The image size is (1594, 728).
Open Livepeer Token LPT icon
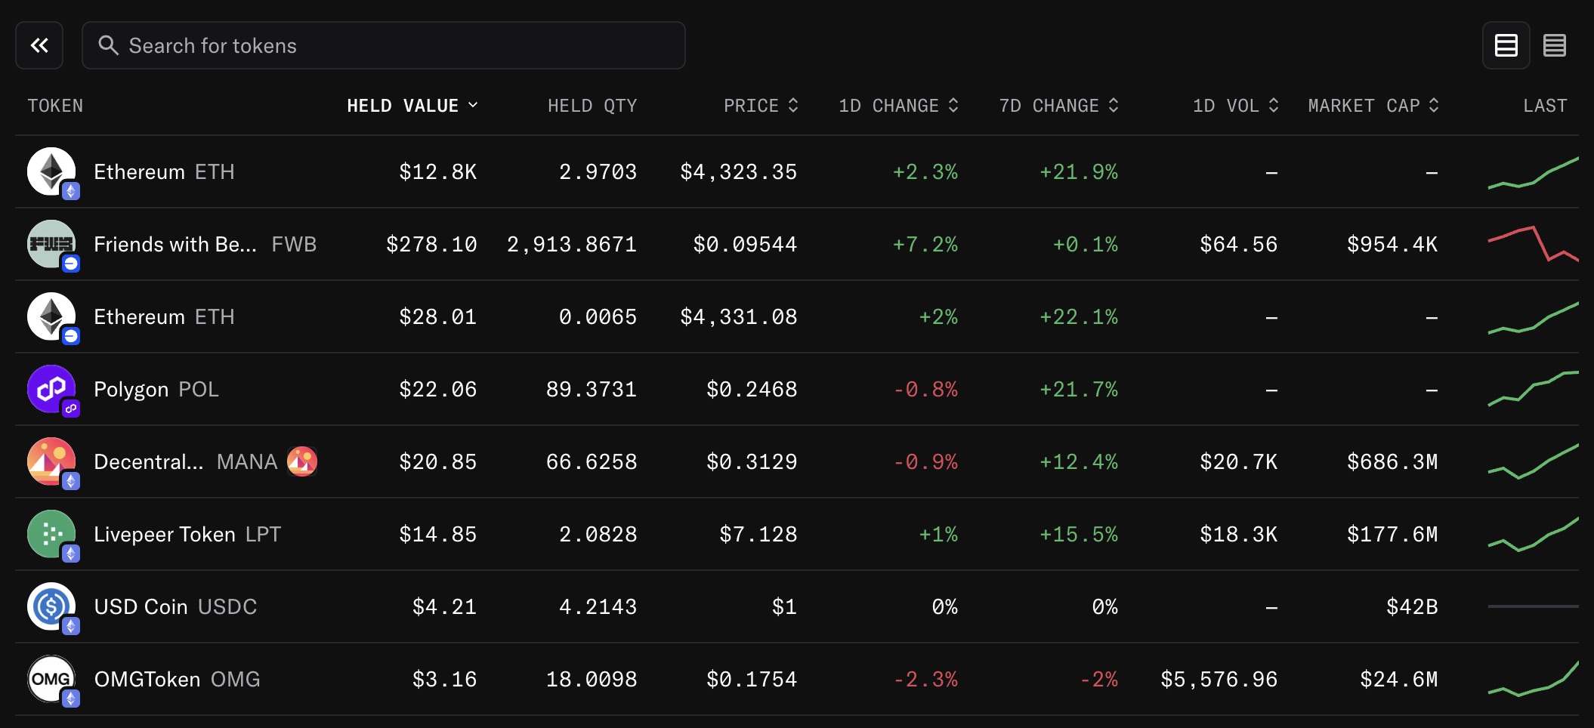[51, 534]
